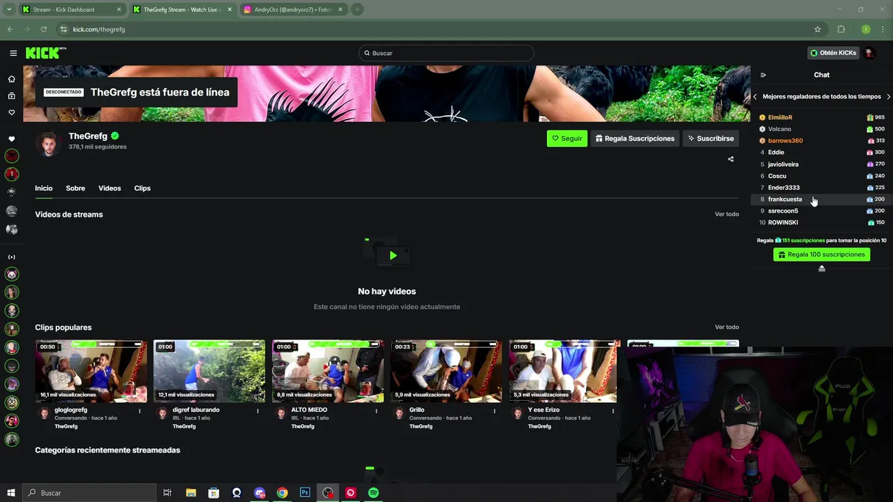Open the Y ese Erizo clip thumbnail
The image size is (893, 502).
click(564, 371)
